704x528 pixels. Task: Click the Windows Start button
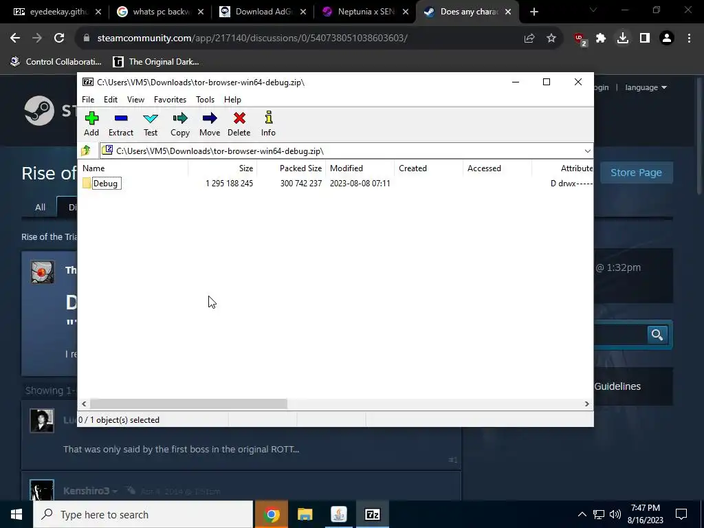point(16,514)
